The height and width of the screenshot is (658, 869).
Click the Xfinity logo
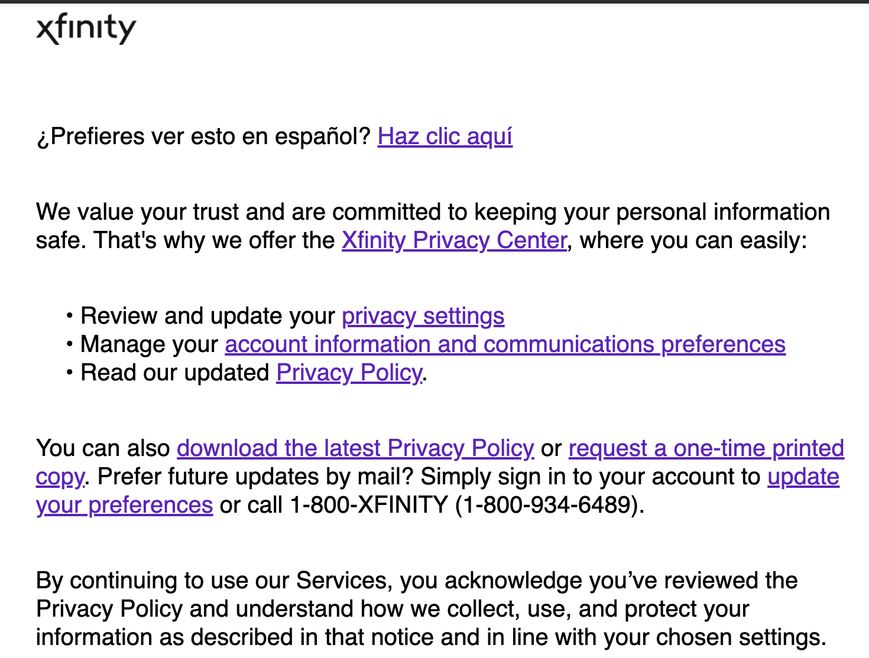[x=86, y=29]
